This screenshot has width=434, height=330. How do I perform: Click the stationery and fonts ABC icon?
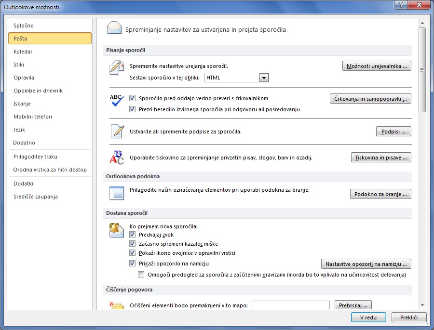[x=117, y=158]
